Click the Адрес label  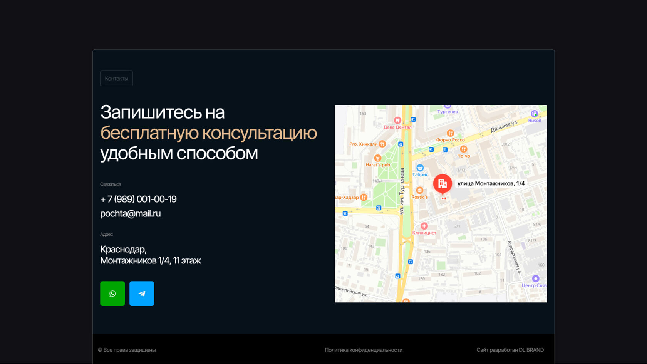pyautogui.click(x=106, y=234)
